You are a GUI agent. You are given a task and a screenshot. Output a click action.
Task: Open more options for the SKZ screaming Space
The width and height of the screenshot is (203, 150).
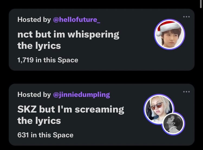point(186,92)
